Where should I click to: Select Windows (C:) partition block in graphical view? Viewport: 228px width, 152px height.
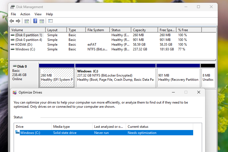[x=115, y=77]
